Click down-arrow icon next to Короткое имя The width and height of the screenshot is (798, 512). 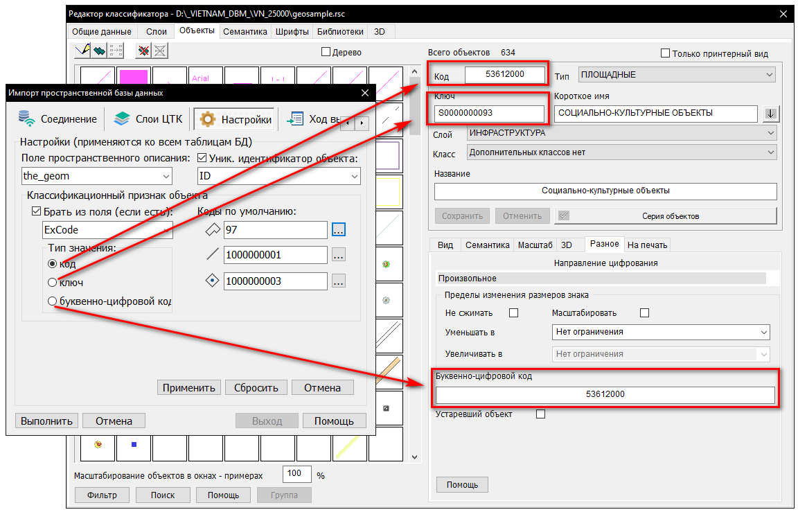tap(769, 114)
